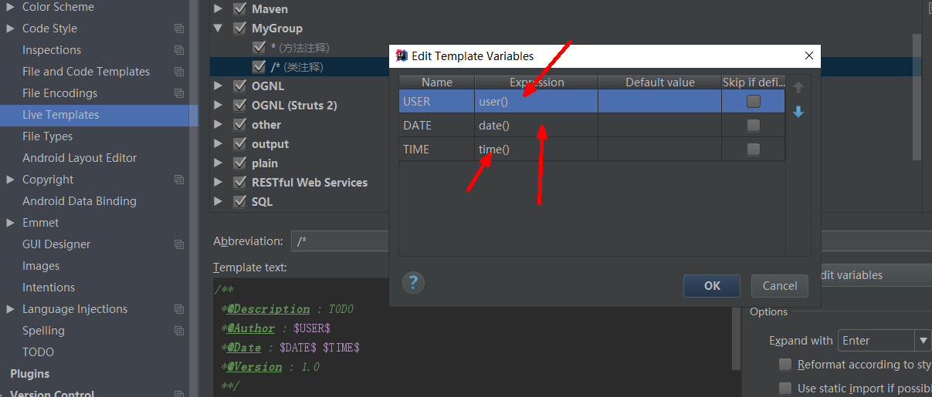This screenshot has width=932, height=397.
Task: Expand Language Injections settings node
Action: [x=10, y=309]
